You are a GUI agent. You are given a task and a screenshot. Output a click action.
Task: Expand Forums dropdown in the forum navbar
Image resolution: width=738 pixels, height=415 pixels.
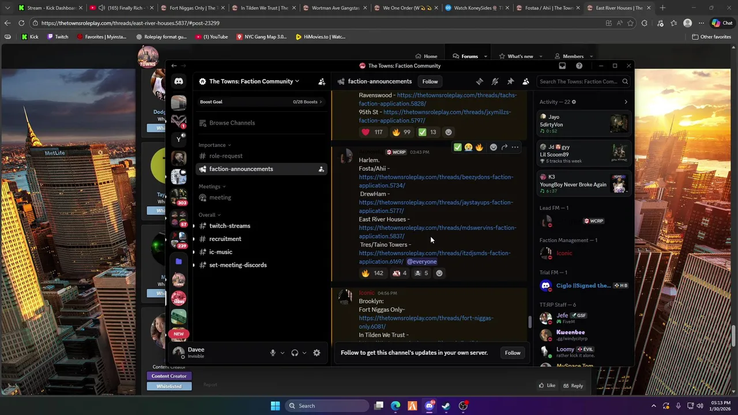tap(485, 56)
